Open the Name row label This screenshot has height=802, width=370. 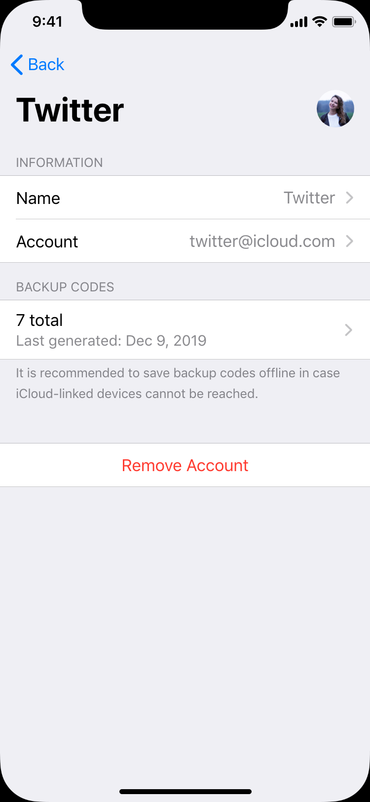pyautogui.click(x=38, y=198)
